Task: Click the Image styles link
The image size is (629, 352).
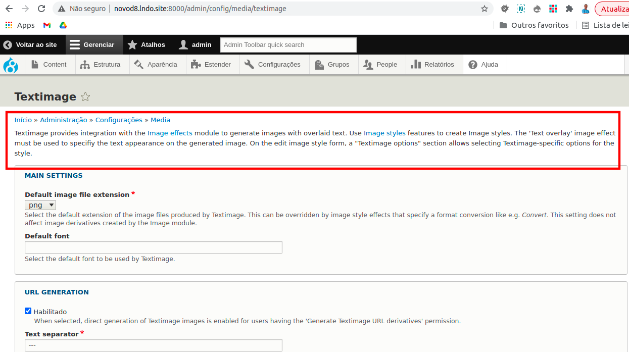Action: pos(384,133)
